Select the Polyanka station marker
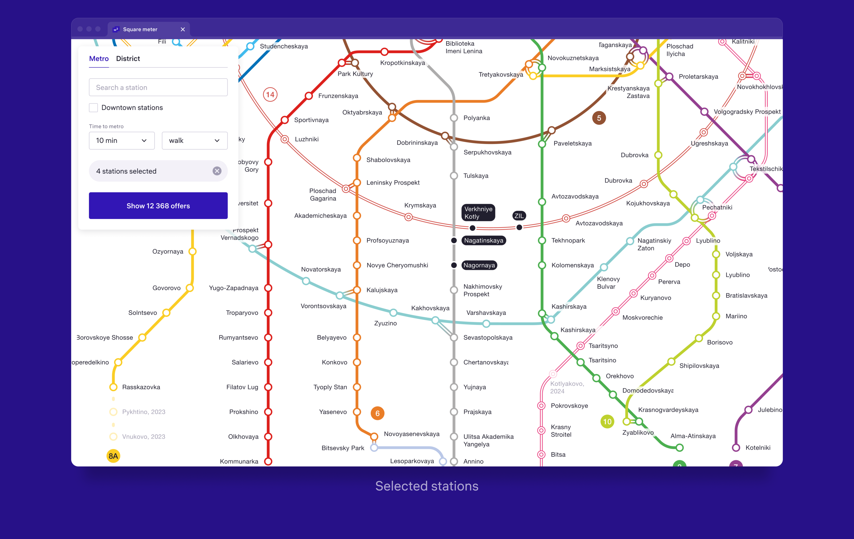Image resolution: width=854 pixels, height=539 pixels. point(454,118)
